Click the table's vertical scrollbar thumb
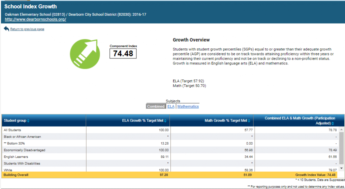Image resolution: width=345 pixels, height=189 pixels. [x=342, y=148]
